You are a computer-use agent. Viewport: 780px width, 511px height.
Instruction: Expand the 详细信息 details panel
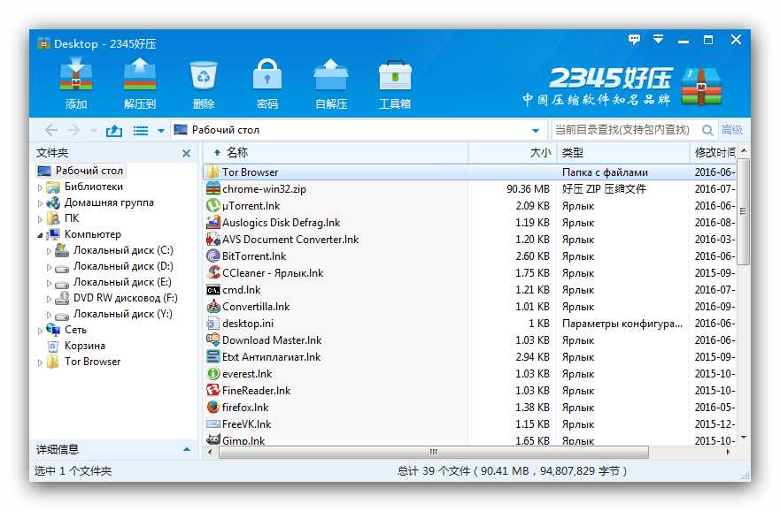[x=186, y=449]
